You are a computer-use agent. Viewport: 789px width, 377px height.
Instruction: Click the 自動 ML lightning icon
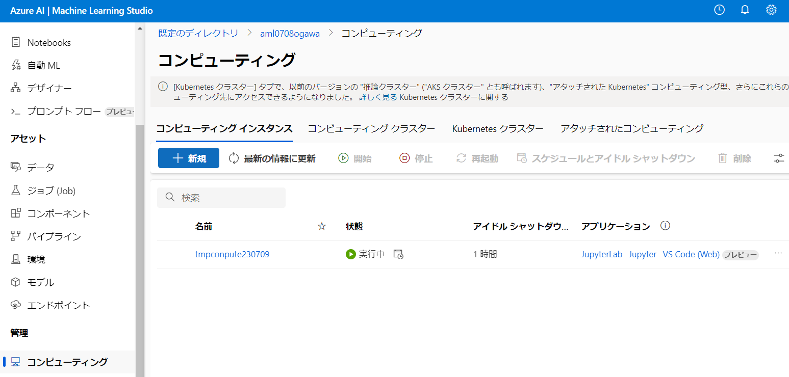coord(16,65)
